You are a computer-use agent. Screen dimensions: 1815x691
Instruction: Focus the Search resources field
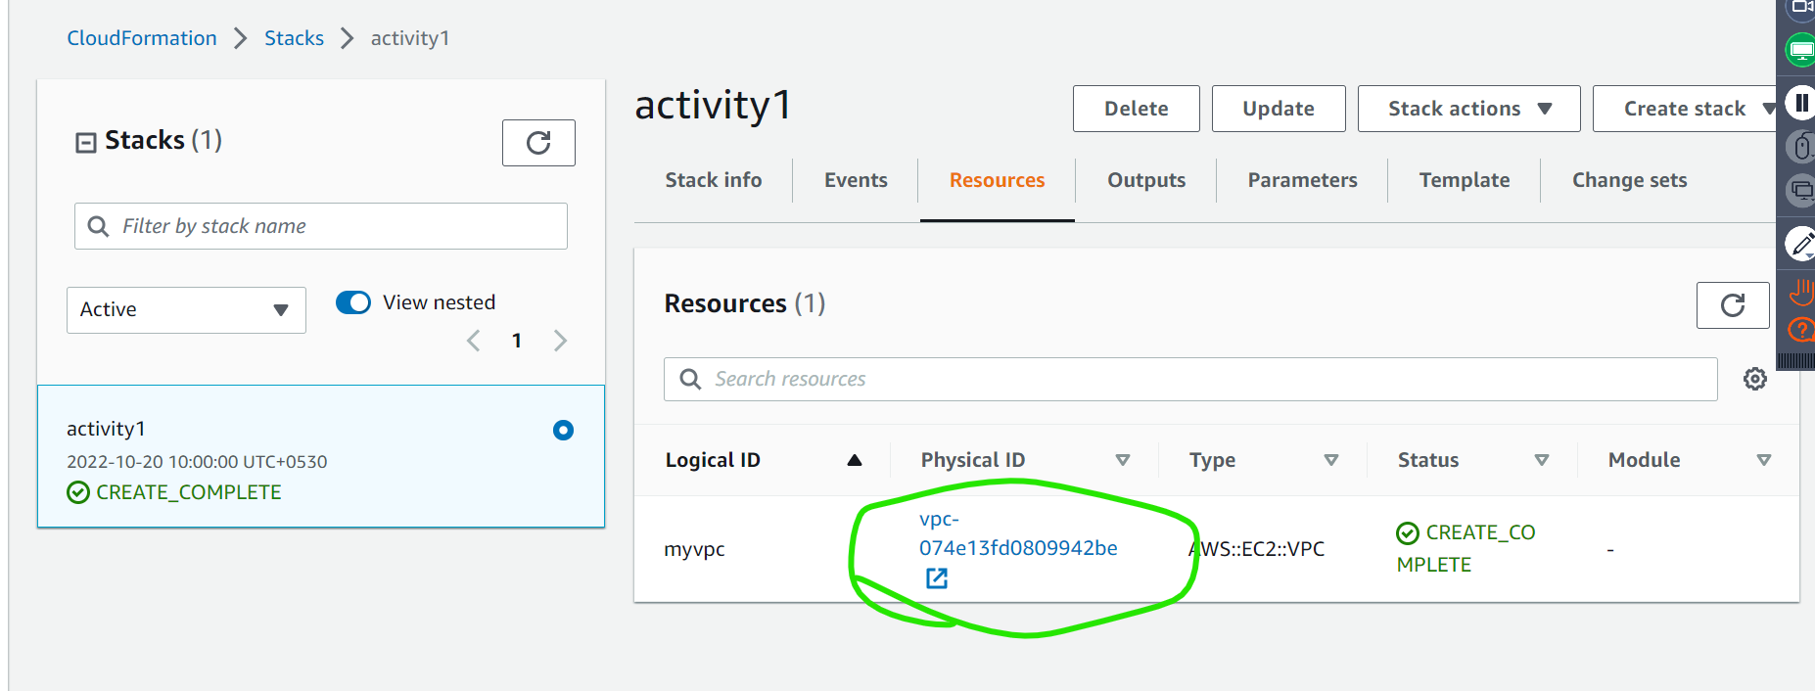(1190, 379)
